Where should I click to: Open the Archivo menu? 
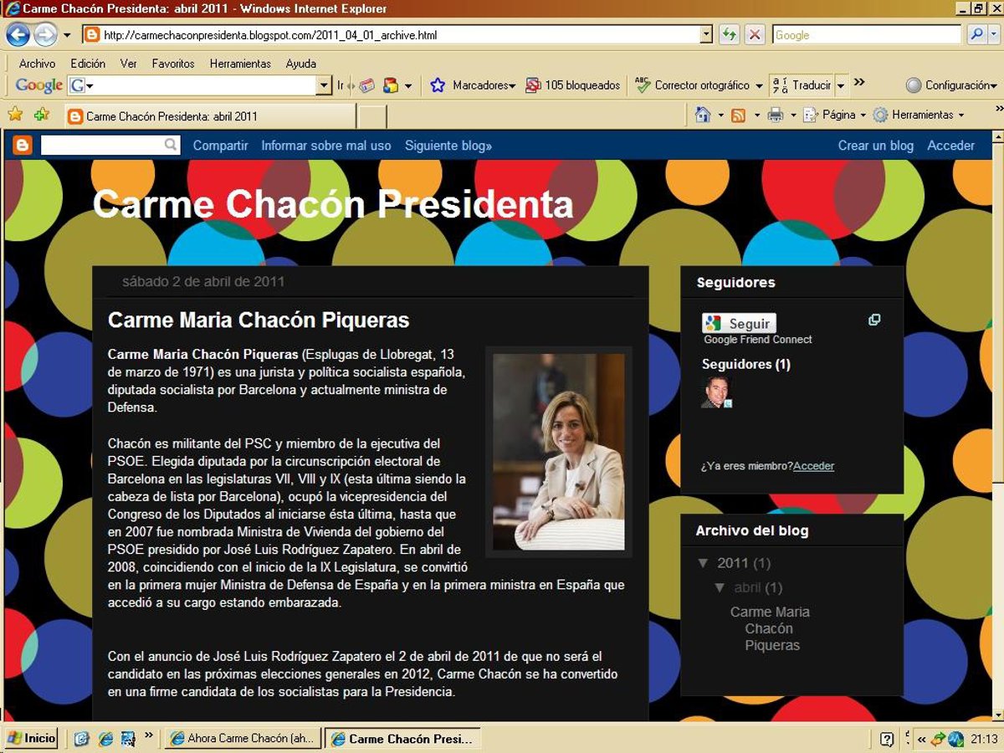(37, 64)
